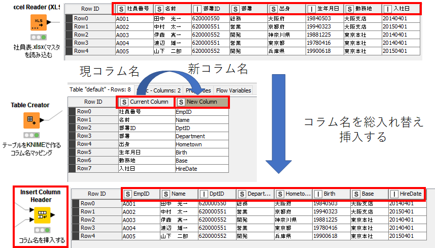Click cell 神奈川県 in the top table

(x=287, y=35)
